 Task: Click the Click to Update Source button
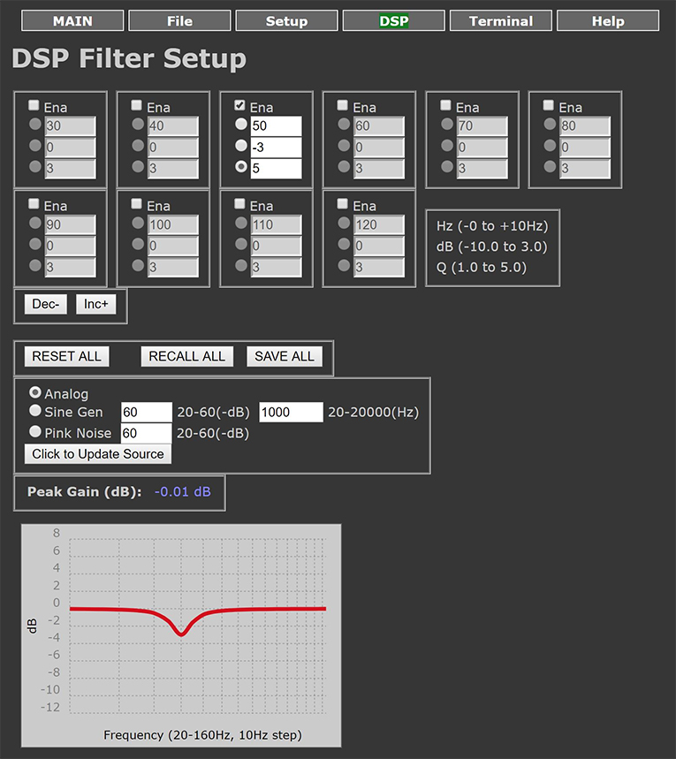tap(98, 453)
